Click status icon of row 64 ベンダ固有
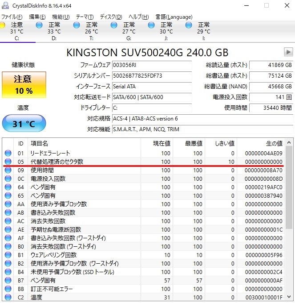The height and width of the screenshot is (303, 295). 8,187
